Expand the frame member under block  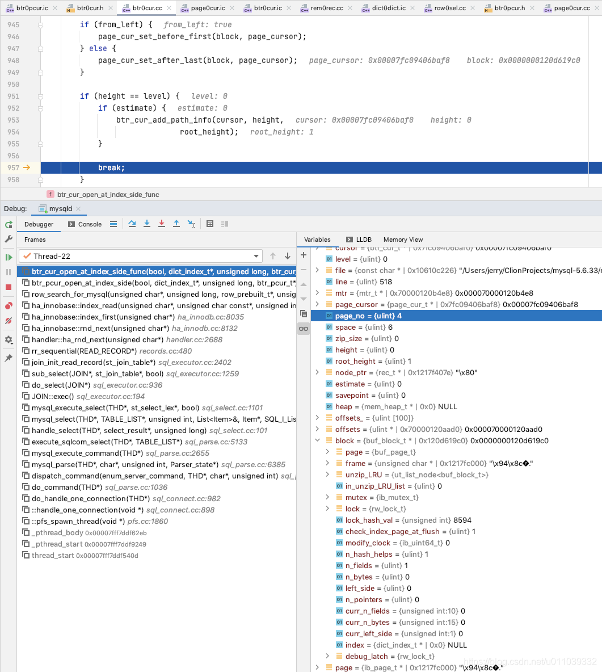pos(327,463)
